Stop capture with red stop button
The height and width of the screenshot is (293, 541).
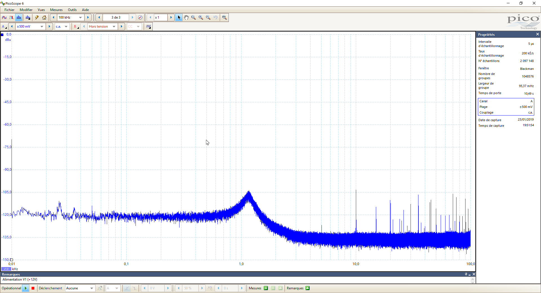point(33,288)
